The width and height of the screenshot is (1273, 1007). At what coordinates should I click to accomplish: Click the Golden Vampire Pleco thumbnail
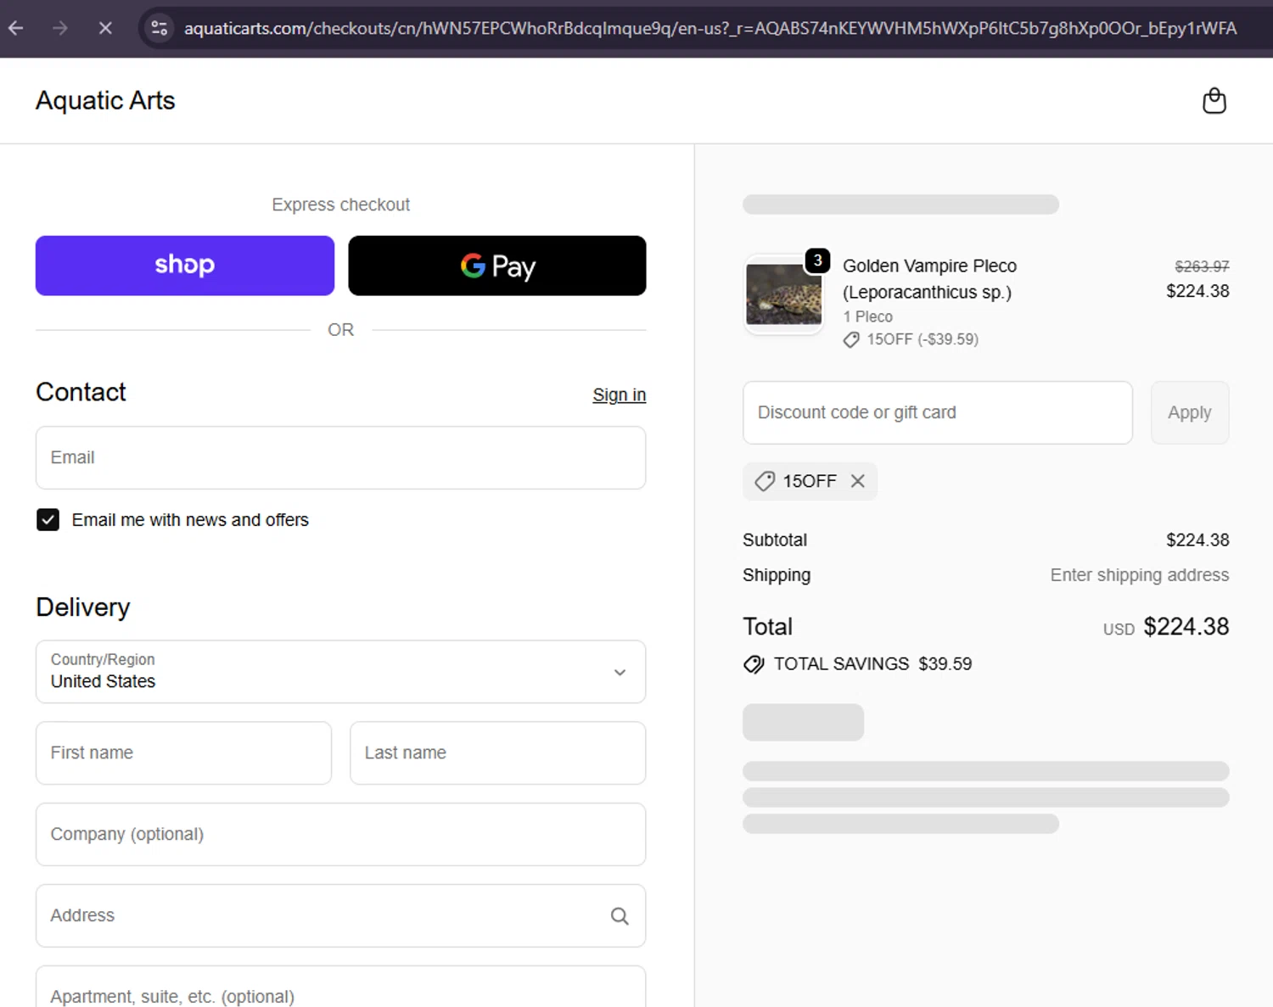[x=783, y=294]
